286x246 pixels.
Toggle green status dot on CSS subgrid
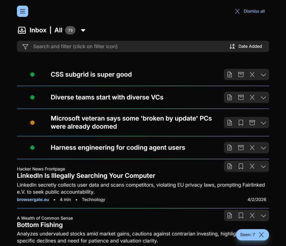(x=32, y=75)
